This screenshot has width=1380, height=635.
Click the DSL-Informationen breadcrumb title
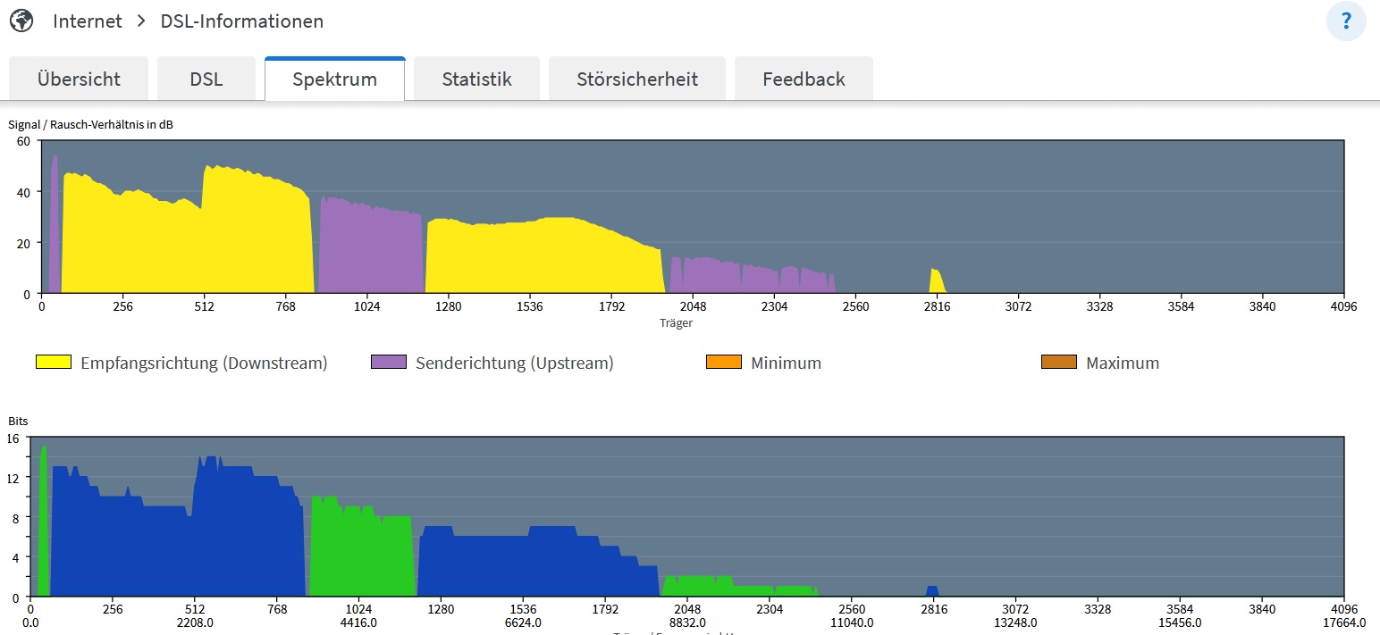242,21
